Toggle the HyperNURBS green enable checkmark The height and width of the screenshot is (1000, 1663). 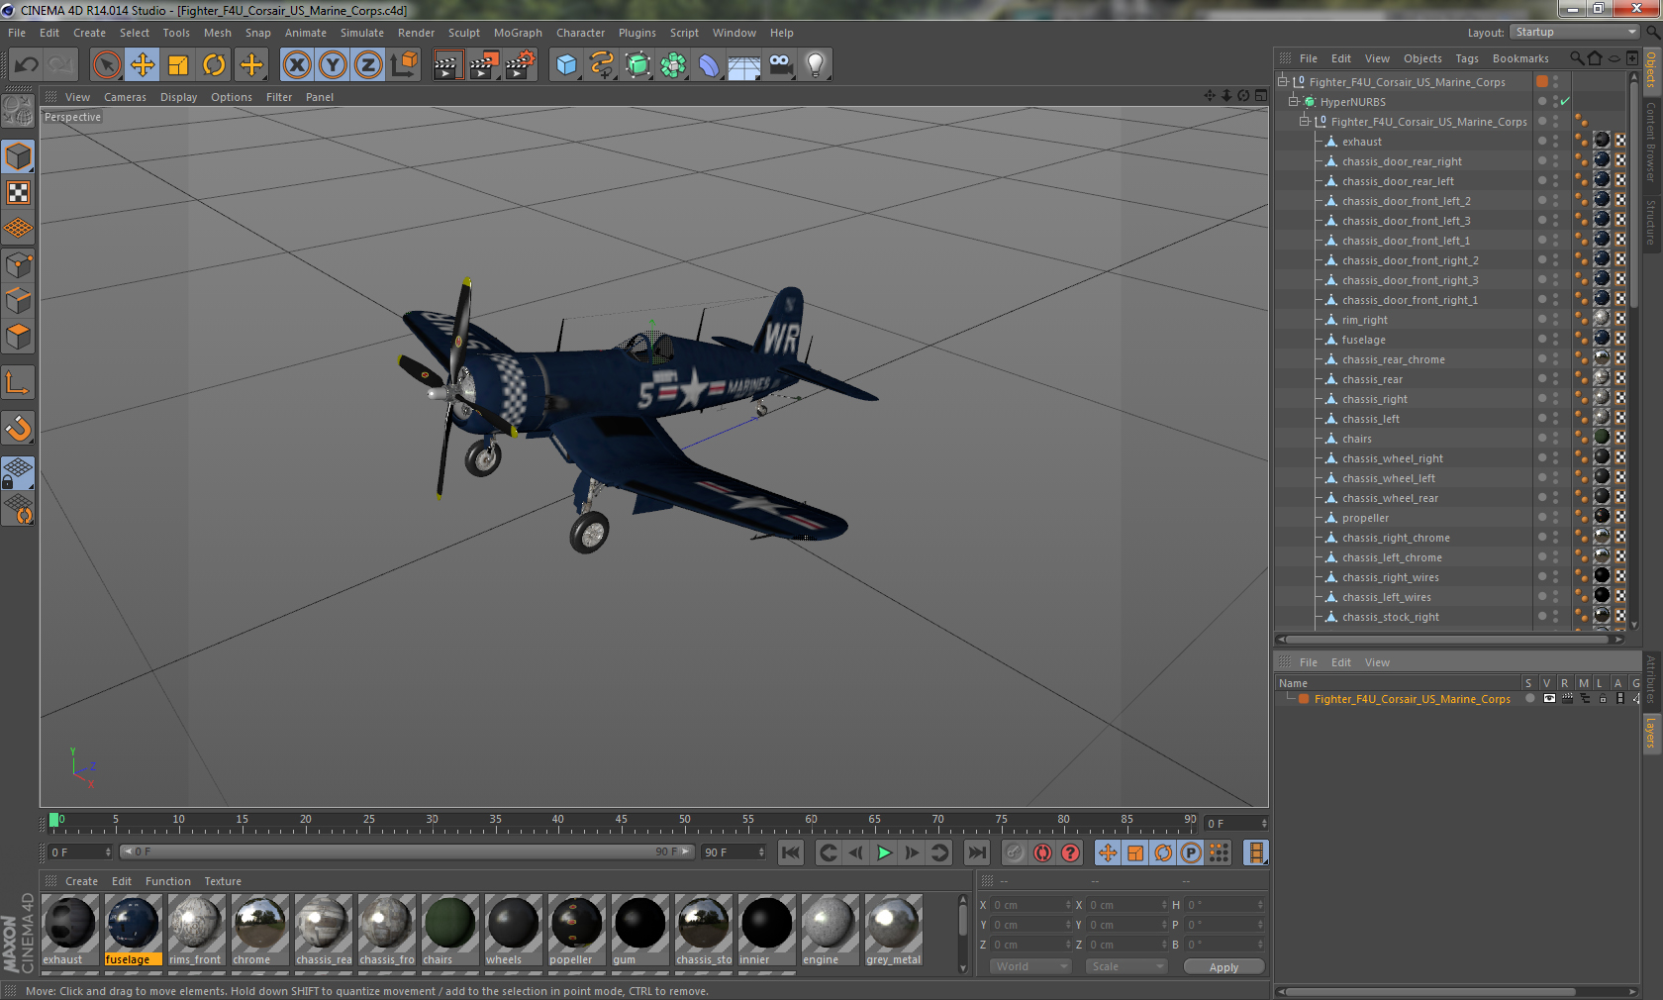1565,102
